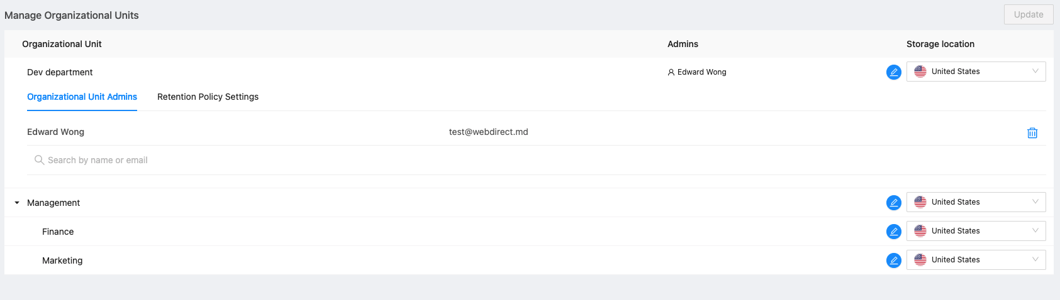Open Marketing storage location dropdown

coord(976,260)
